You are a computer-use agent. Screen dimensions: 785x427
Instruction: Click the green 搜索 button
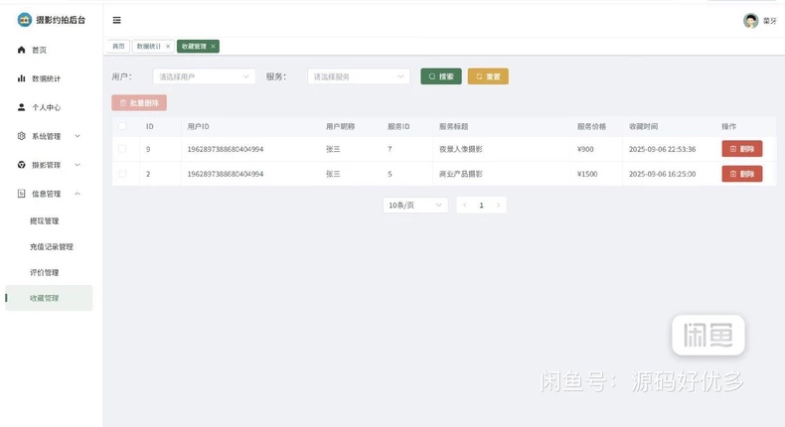pos(441,76)
